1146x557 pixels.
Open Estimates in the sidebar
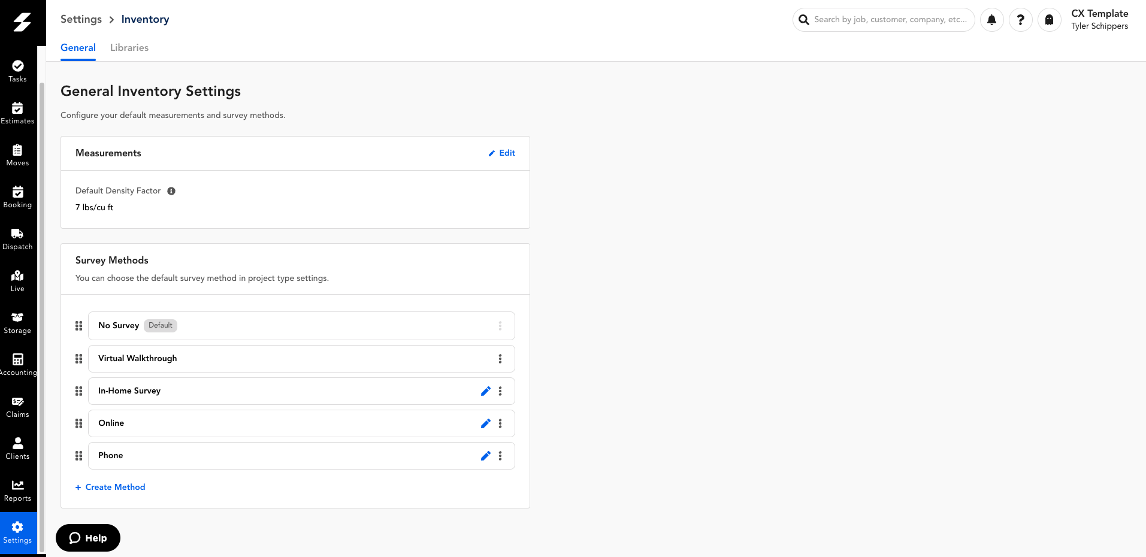click(18, 113)
